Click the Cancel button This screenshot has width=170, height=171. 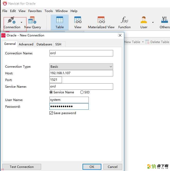[x=113, y=167]
